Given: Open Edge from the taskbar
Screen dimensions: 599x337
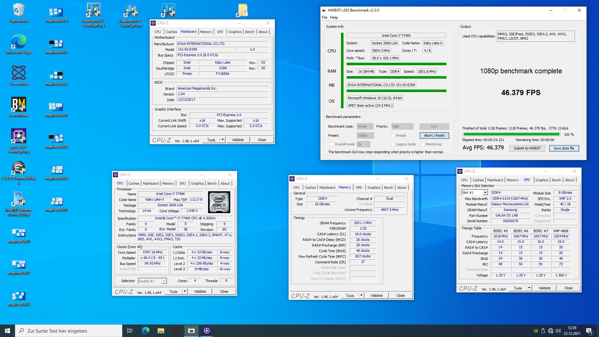Looking at the screenshot, I should (x=145, y=331).
